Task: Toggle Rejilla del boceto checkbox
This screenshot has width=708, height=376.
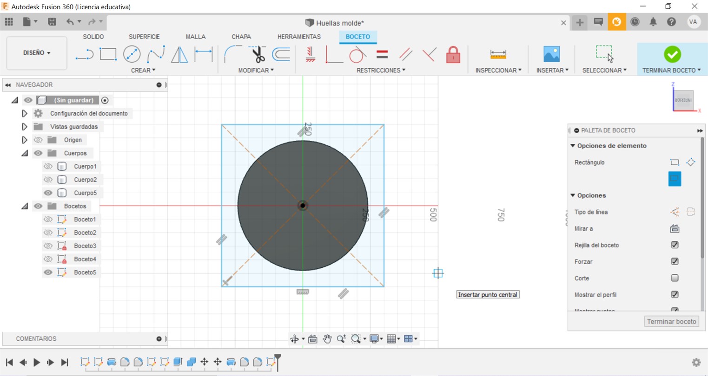Action: click(675, 245)
